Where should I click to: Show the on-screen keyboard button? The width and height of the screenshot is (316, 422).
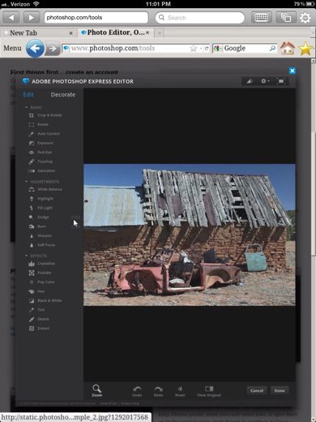[261, 18]
